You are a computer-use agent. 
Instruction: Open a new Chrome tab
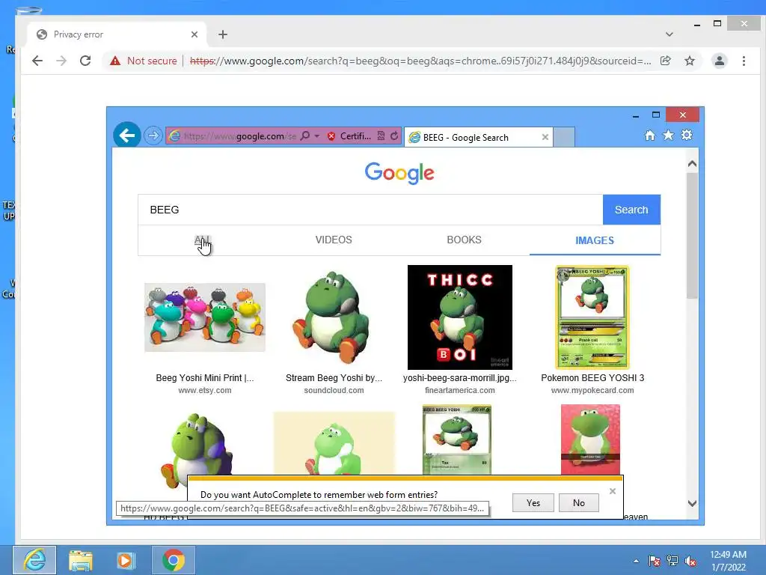pos(223,34)
